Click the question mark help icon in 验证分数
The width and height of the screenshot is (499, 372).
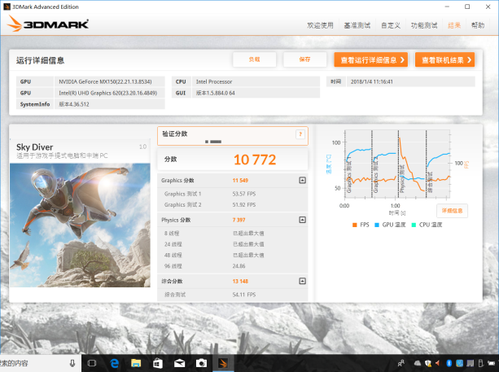tap(300, 134)
